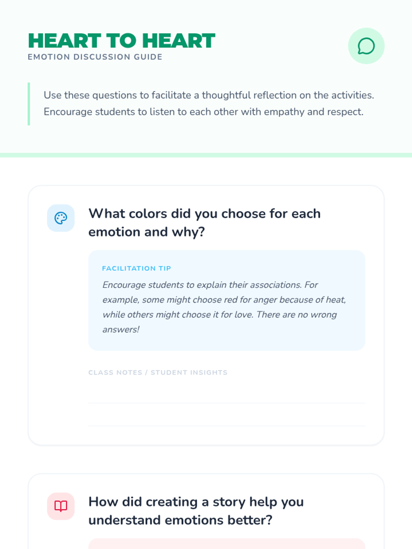Click the Class Notes / Student Insights label

tap(158, 372)
